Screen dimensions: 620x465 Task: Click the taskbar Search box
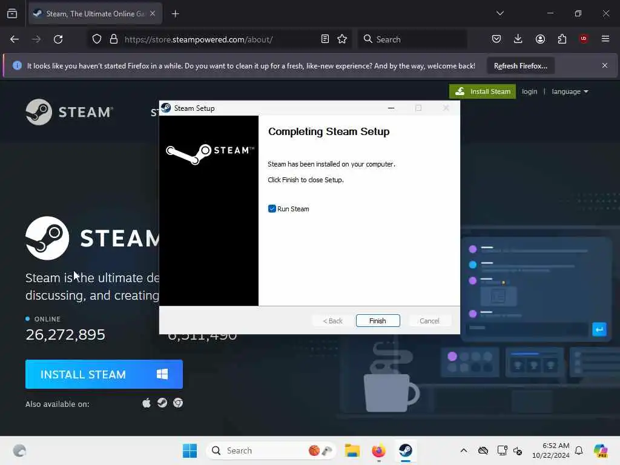271,450
